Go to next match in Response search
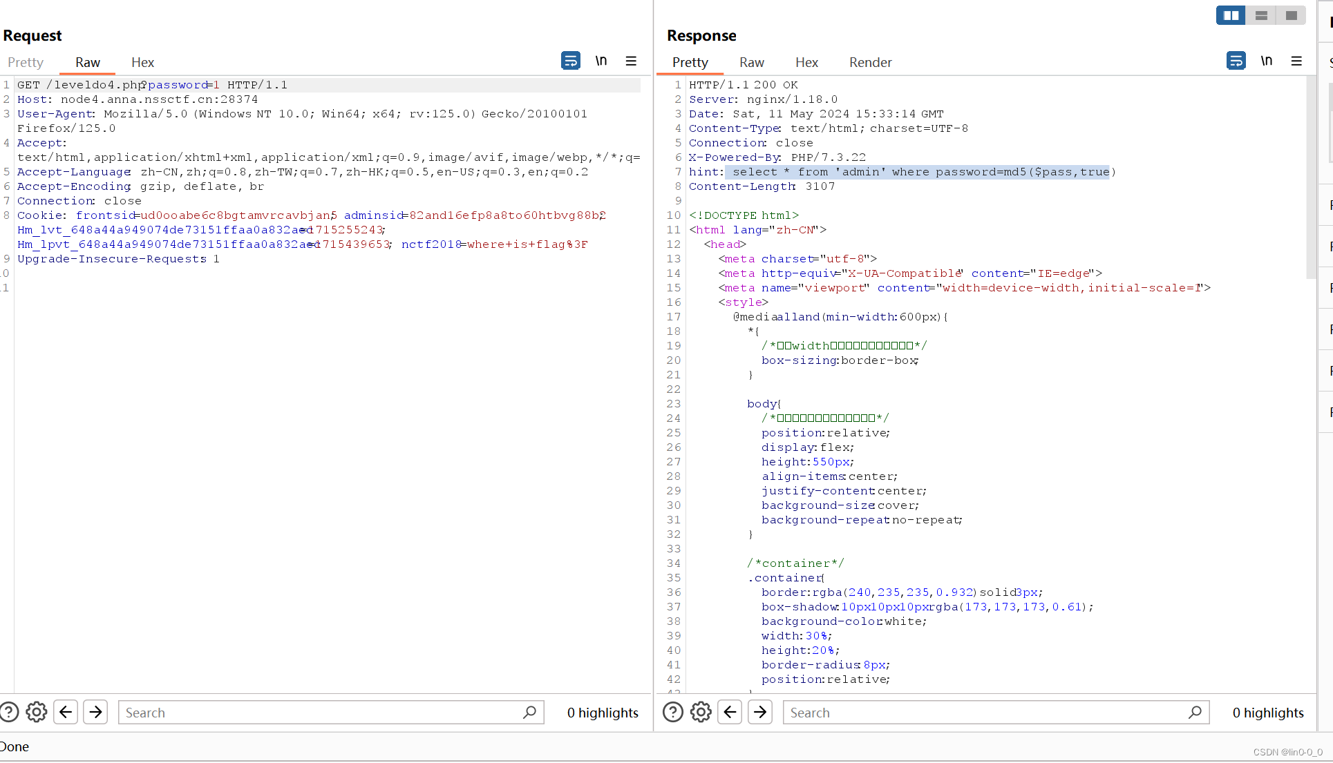 tap(760, 712)
